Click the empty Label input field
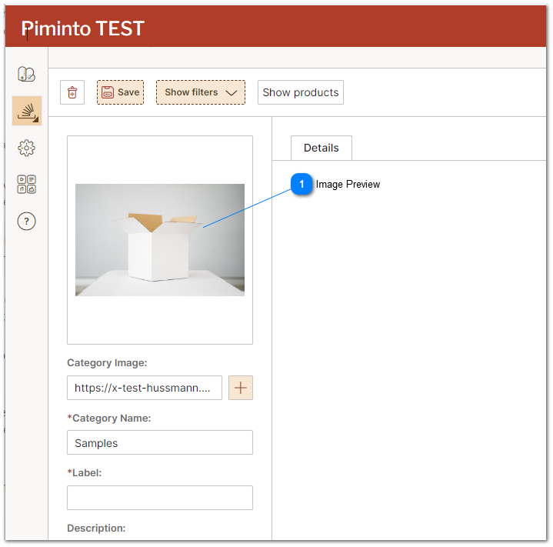 160,498
